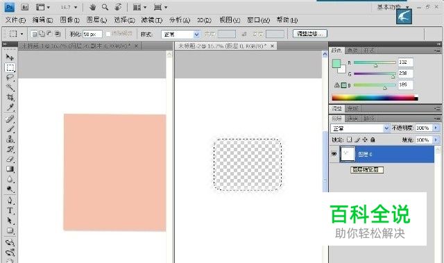Switch to the 色板 Swatches tab
444x263 pixels.
[352, 51]
